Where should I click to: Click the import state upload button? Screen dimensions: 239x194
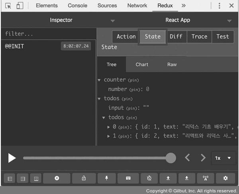(x=168, y=178)
